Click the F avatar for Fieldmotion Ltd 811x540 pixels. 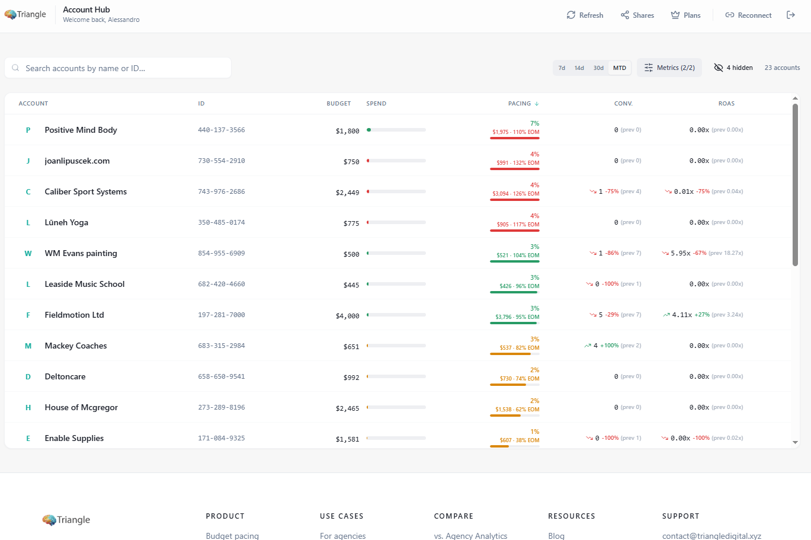point(28,315)
